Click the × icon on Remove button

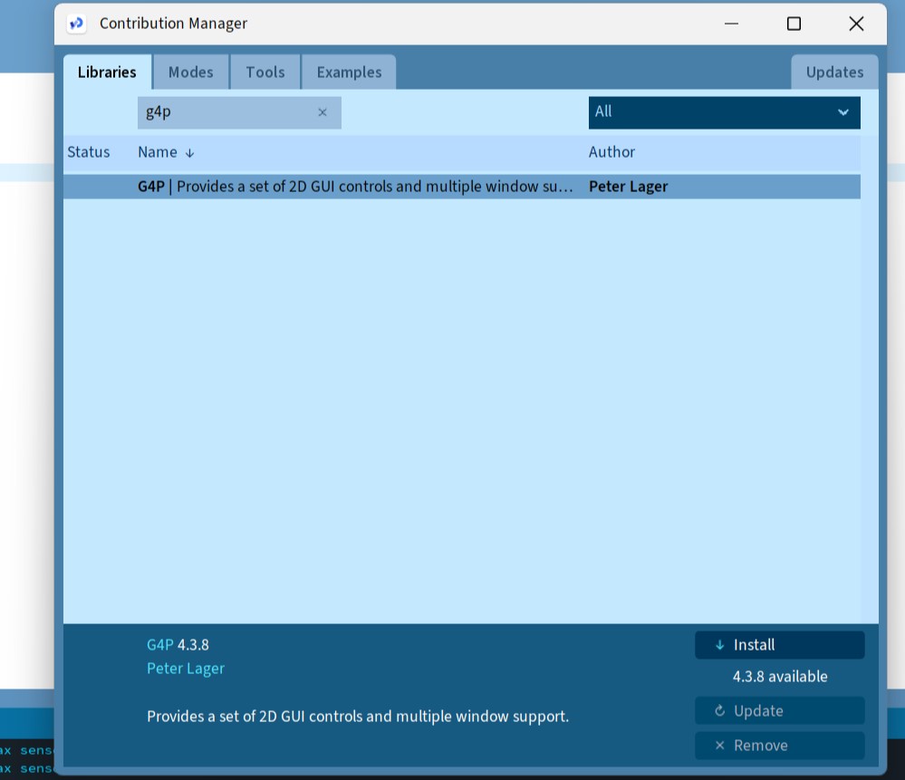[x=719, y=746]
